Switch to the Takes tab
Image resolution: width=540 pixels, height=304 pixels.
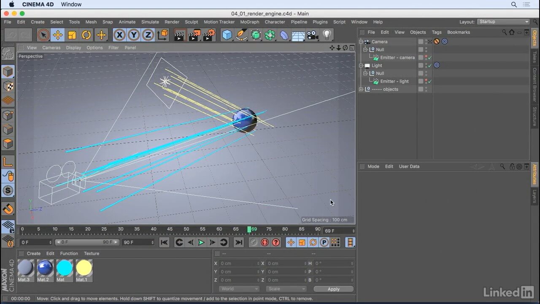[x=535, y=57]
